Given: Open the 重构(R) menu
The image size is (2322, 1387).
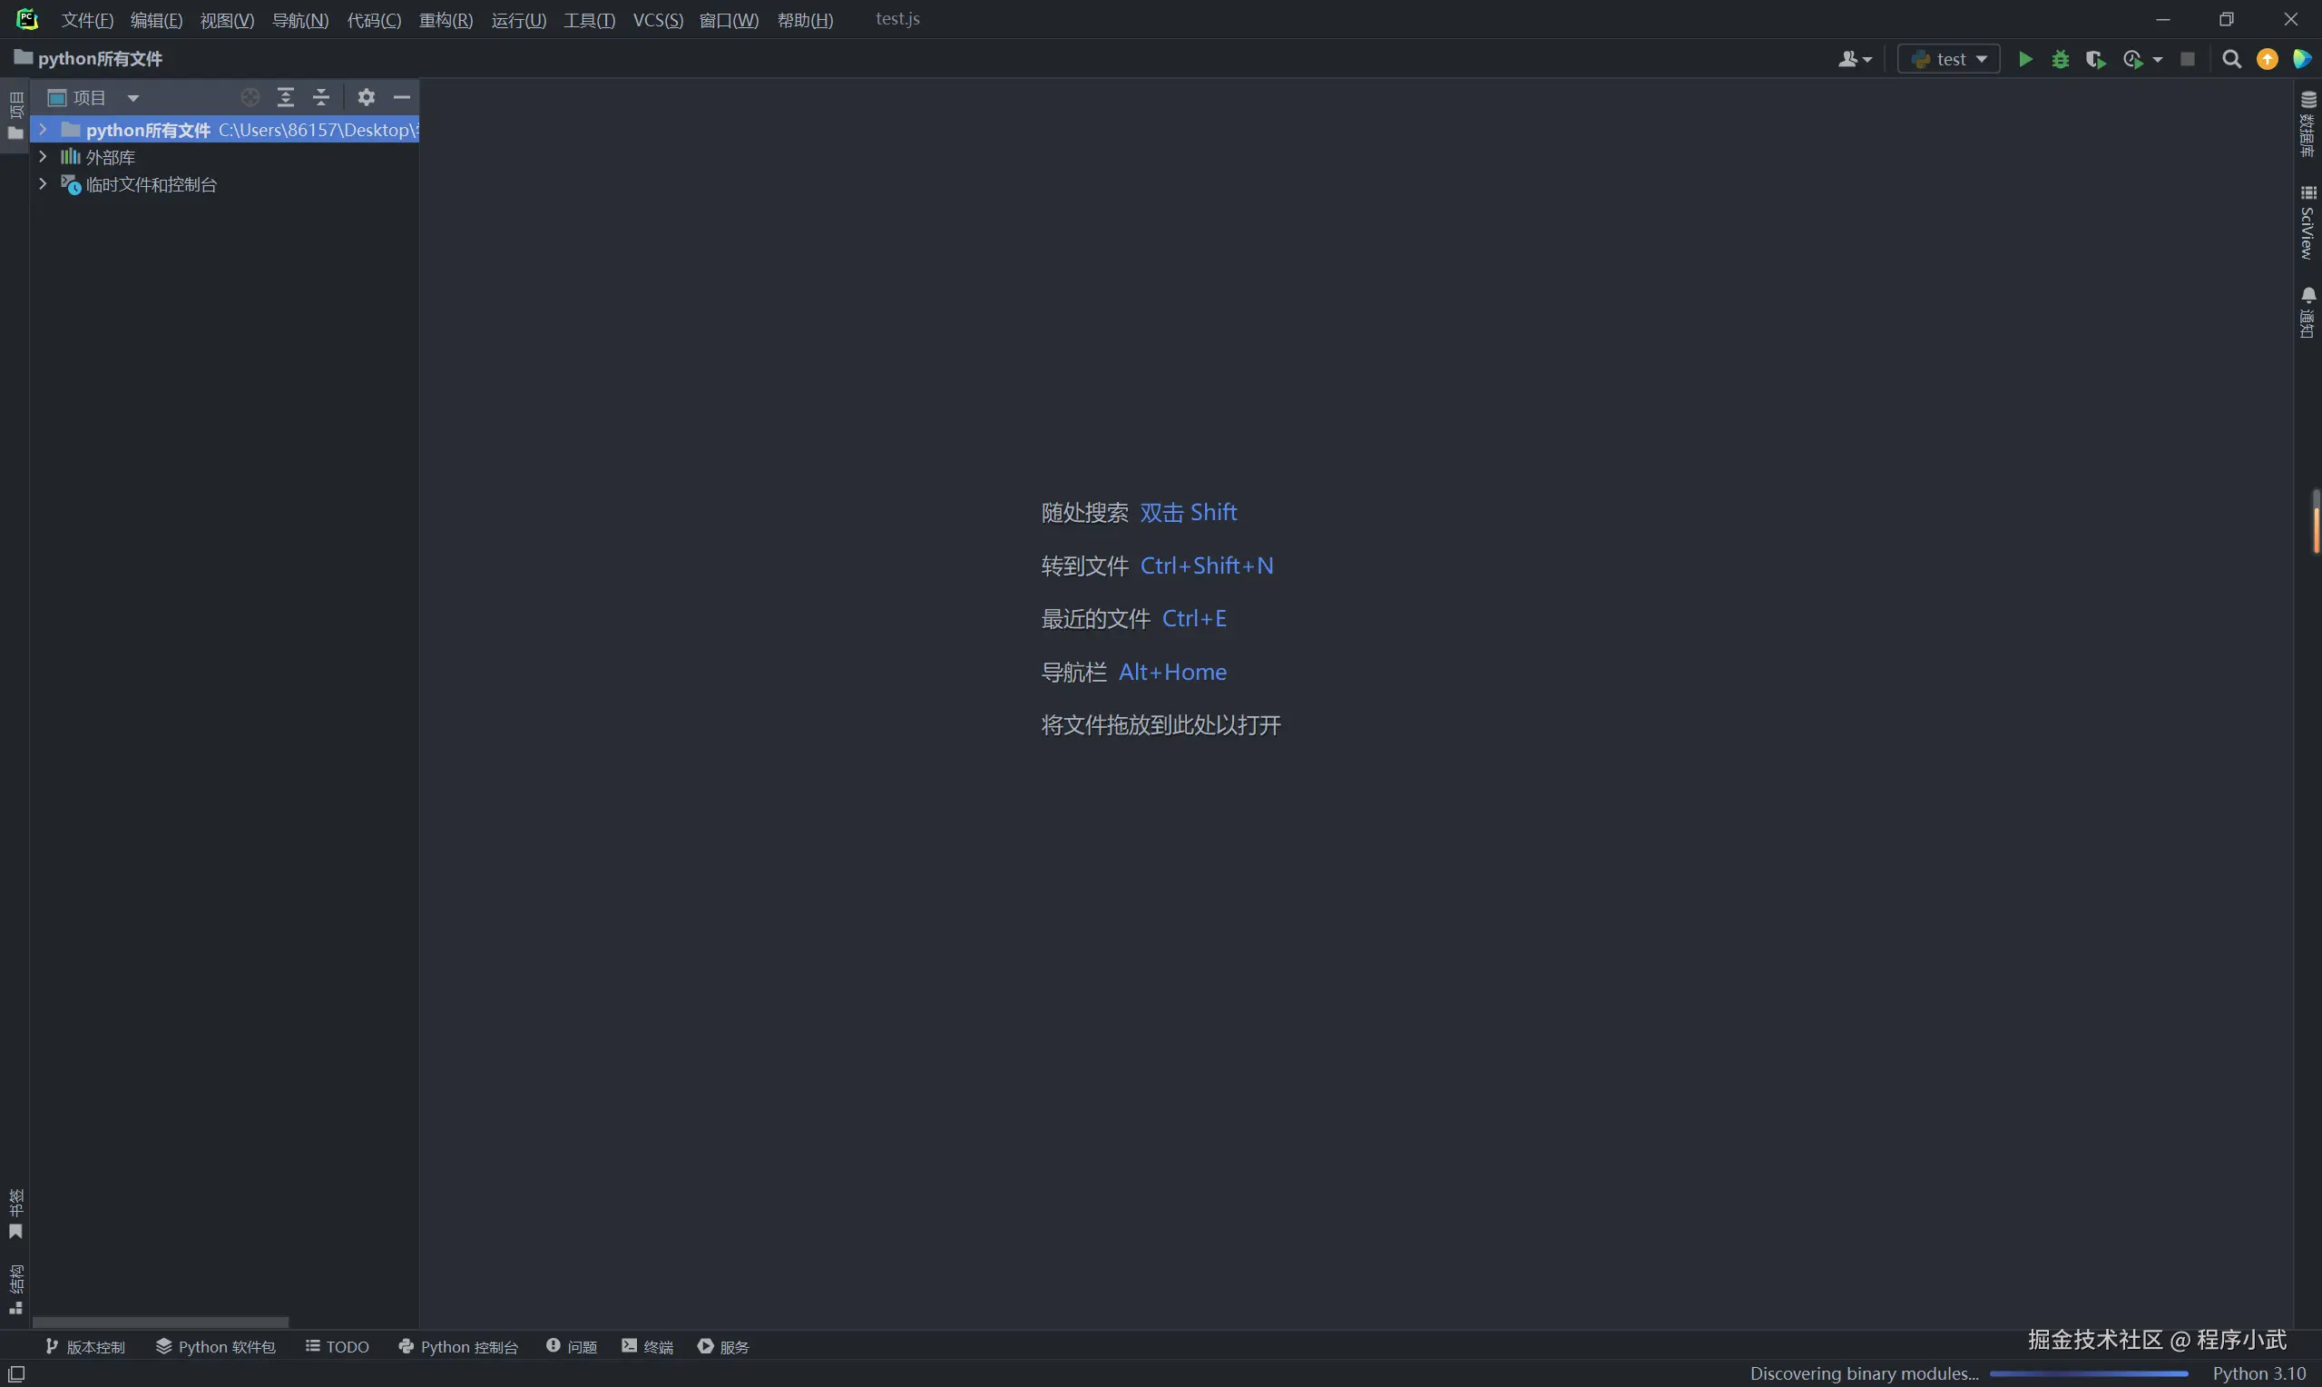Looking at the screenshot, I should tap(446, 20).
